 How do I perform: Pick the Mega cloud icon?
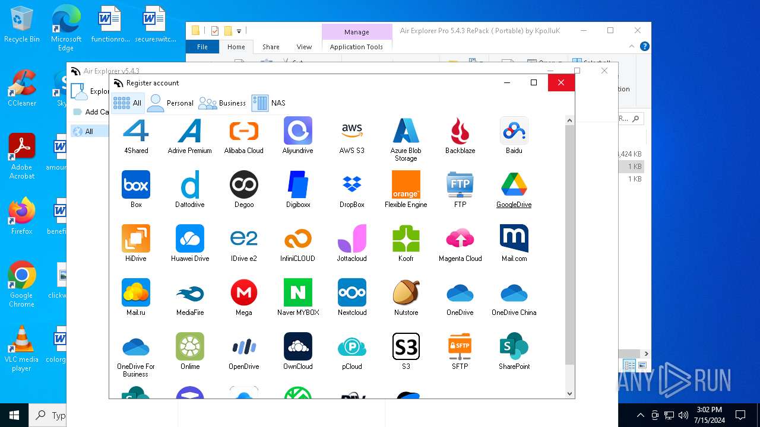(x=244, y=298)
